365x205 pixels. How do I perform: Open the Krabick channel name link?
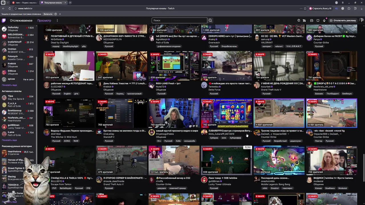(x=108, y=87)
